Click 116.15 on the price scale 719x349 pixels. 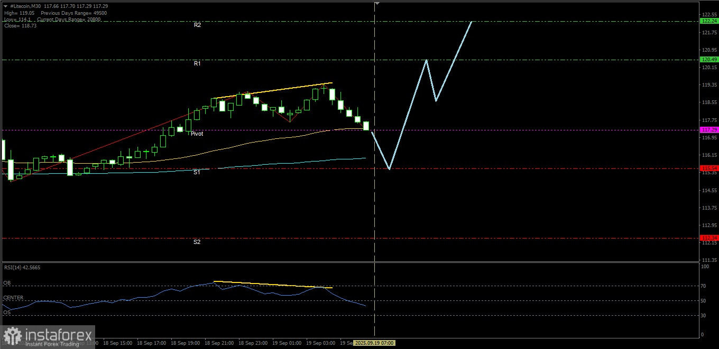[x=709, y=155]
